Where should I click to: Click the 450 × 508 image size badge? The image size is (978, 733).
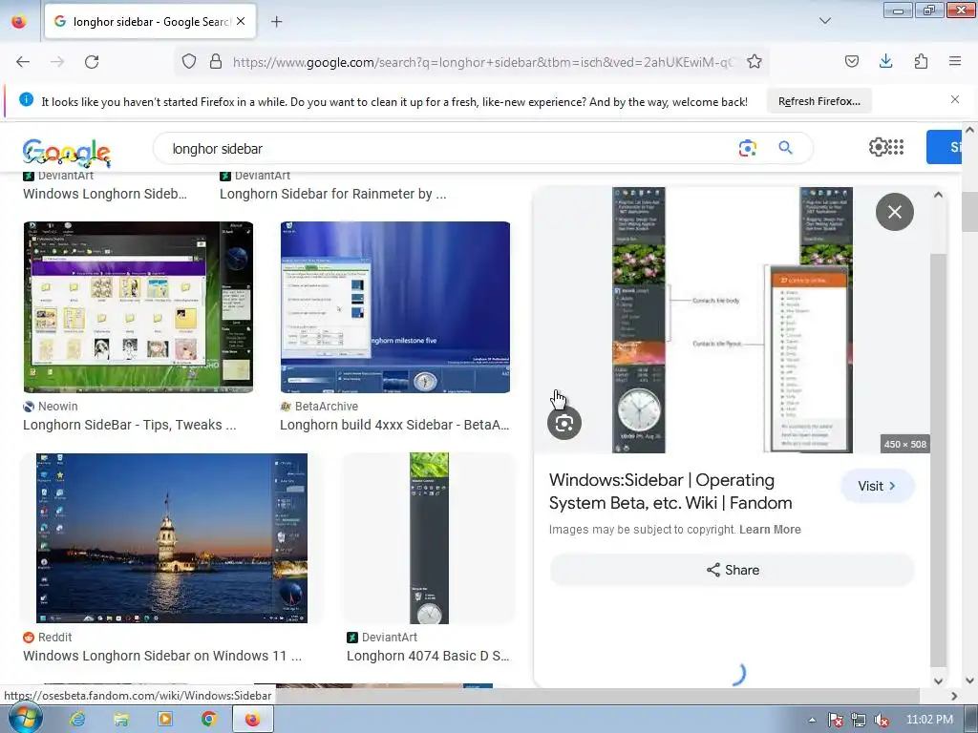(x=905, y=444)
